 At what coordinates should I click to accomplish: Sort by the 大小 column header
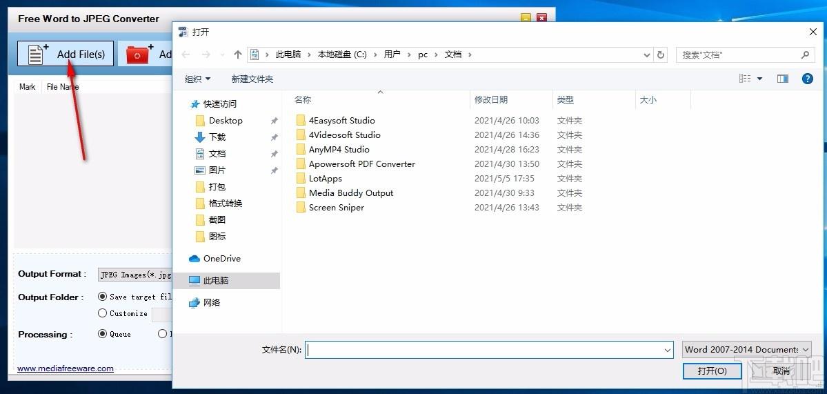click(648, 99)
